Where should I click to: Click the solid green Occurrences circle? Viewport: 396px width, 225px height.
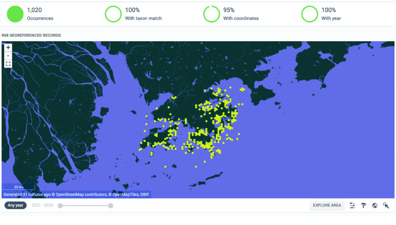tap(15, 14)
